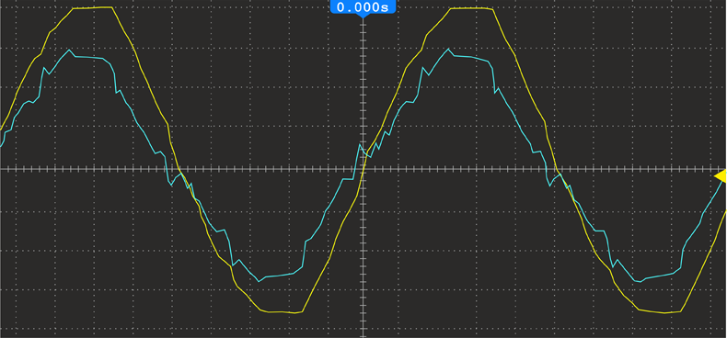The width and height of the screenshot is (727, 338).
Task: Click the cyan waveform's second positive peak
Action: 448,49
